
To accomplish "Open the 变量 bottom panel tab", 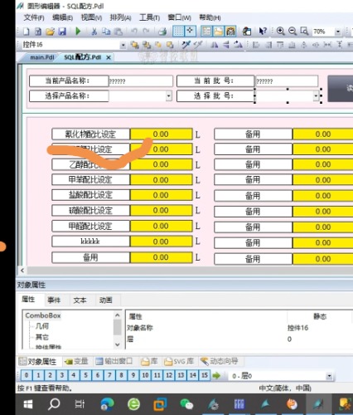I will point(76,361).
